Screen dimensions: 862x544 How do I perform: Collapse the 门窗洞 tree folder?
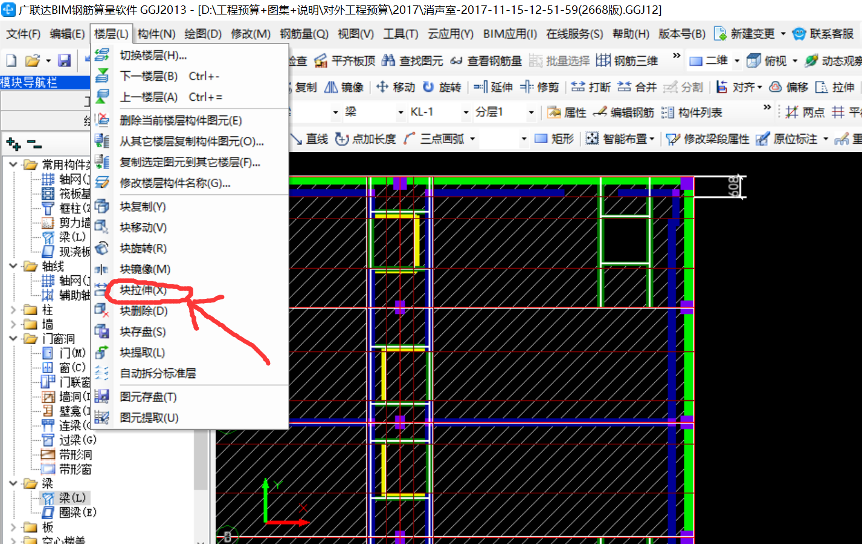(13, 339)
